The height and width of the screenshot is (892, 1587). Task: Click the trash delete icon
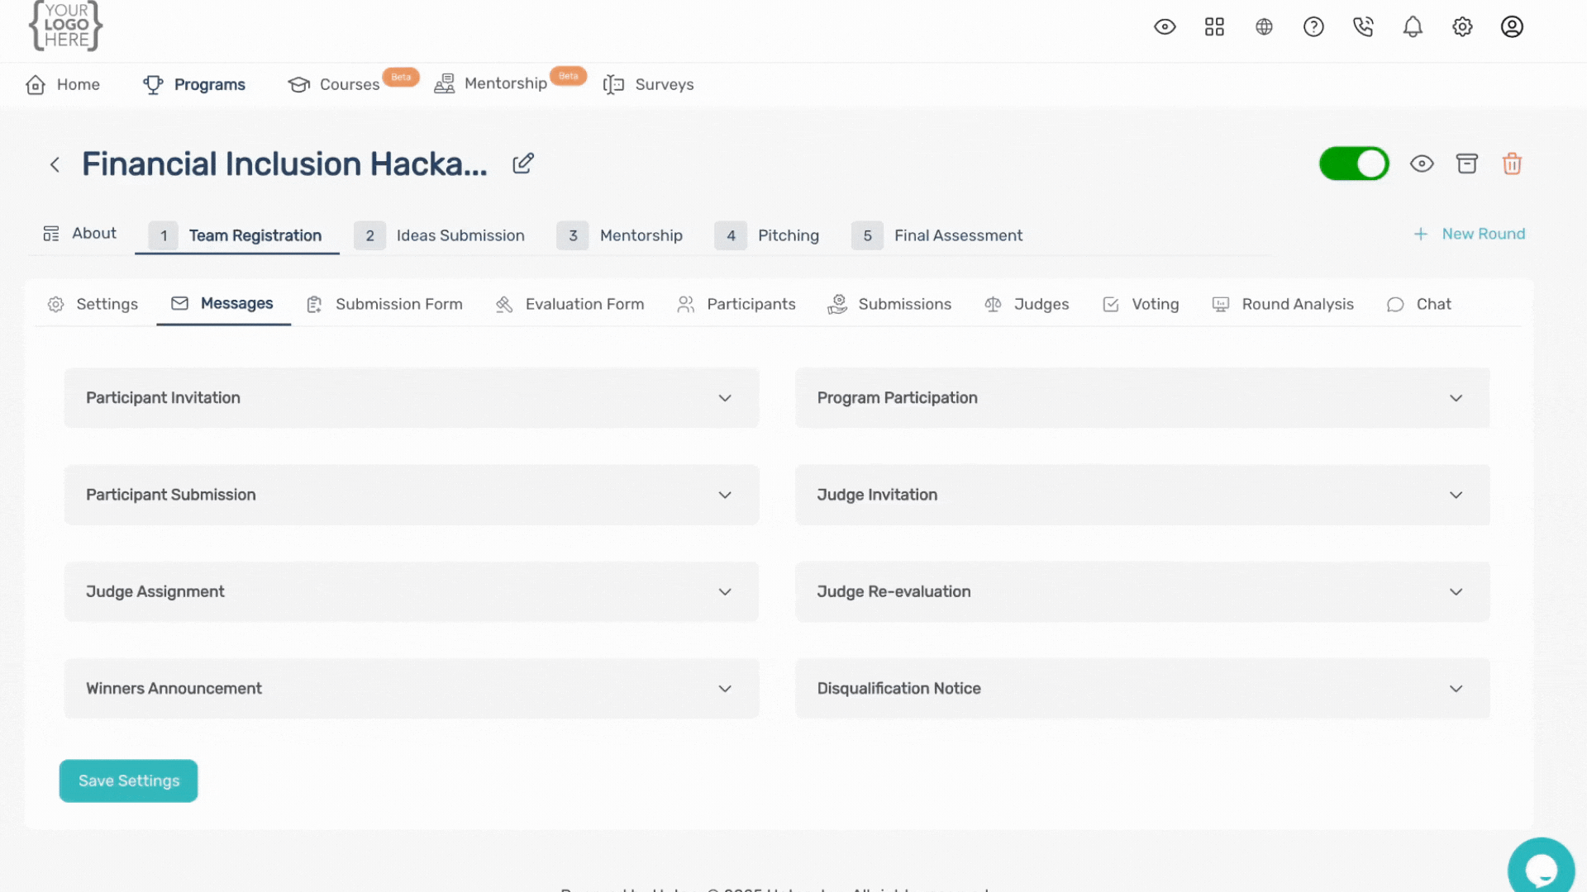[x=1512, y=164]
